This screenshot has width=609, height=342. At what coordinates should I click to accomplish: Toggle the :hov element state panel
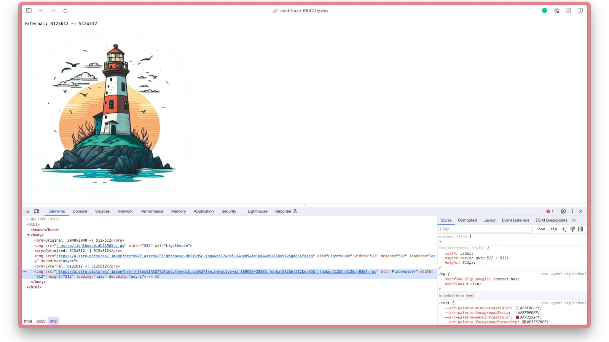(x=540, y=229)
